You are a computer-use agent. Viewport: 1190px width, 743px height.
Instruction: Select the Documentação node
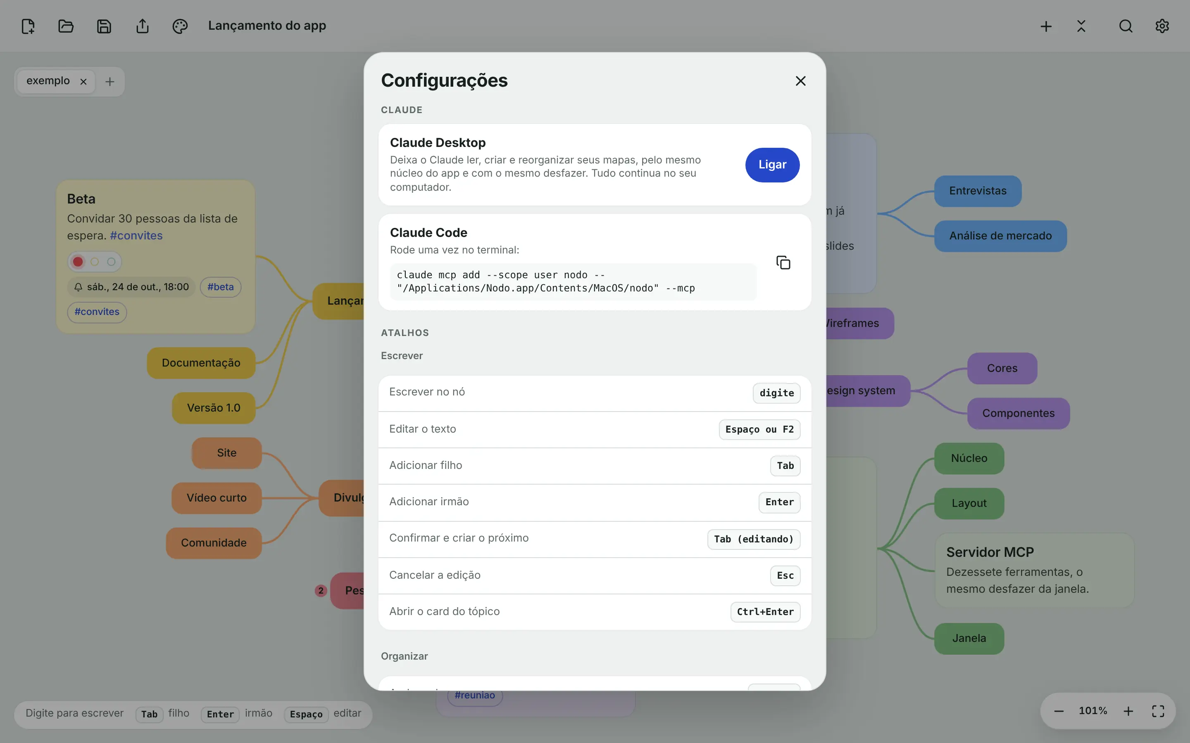[x=201, y=363]
